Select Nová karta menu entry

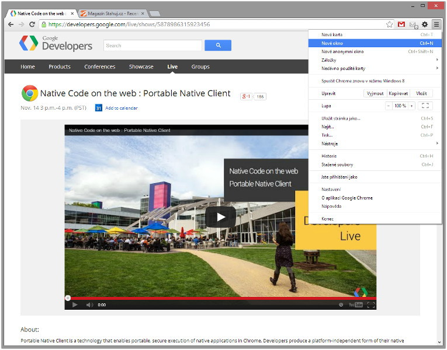coord(375,34)
